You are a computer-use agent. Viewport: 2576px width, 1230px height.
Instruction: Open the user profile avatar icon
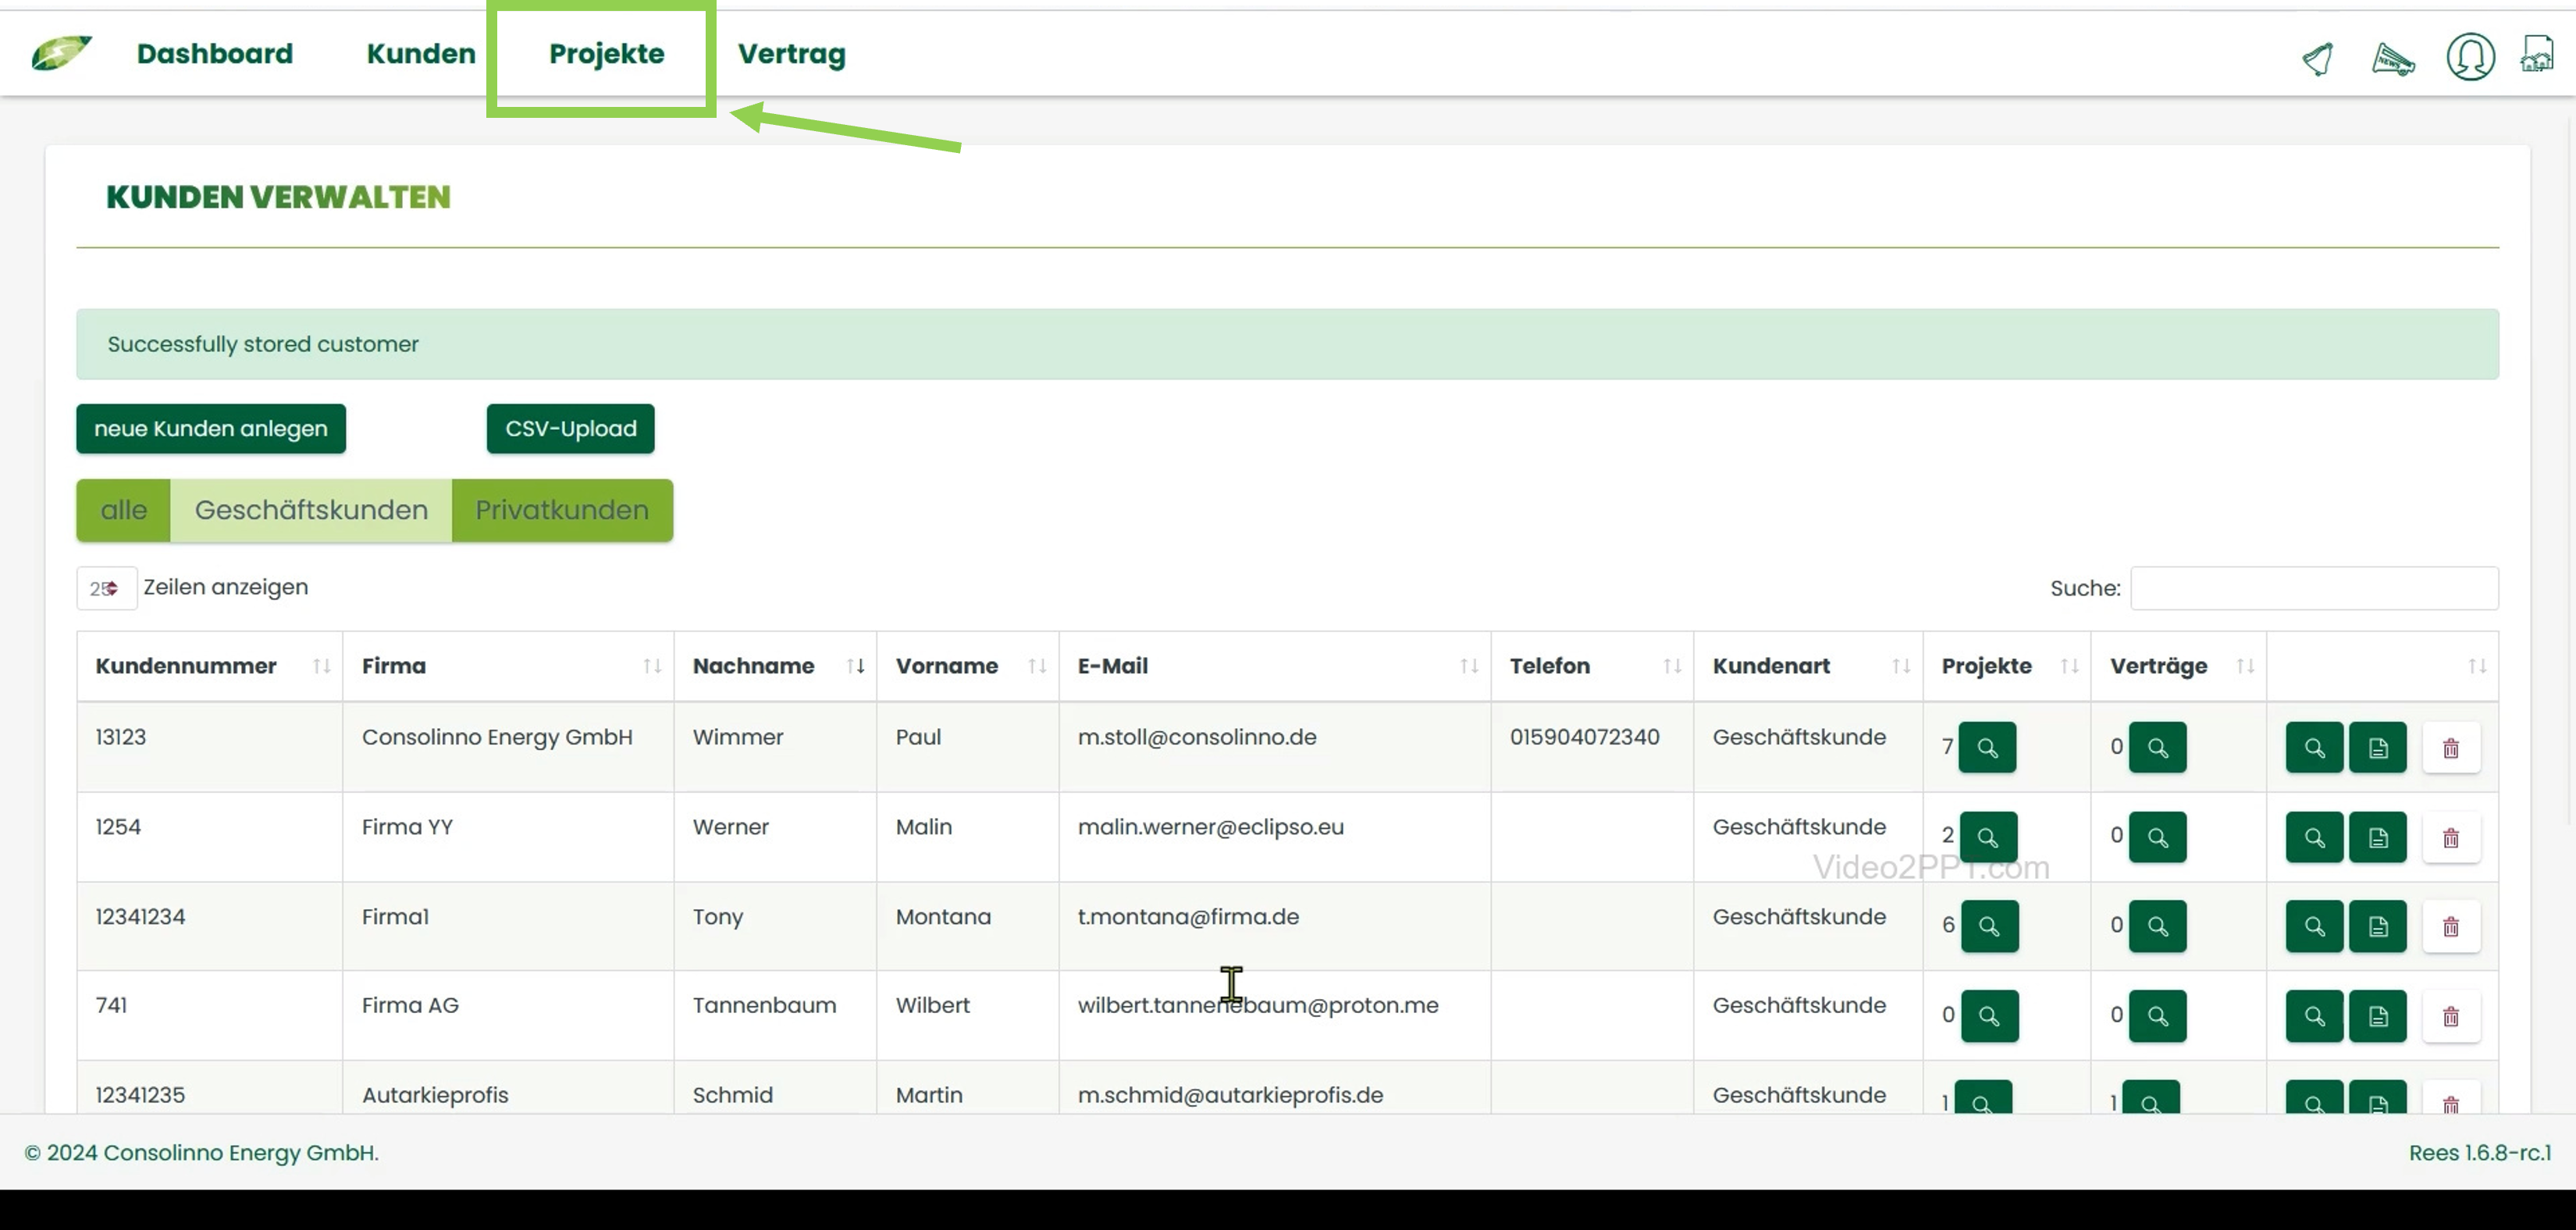[x=2469, y=56]
